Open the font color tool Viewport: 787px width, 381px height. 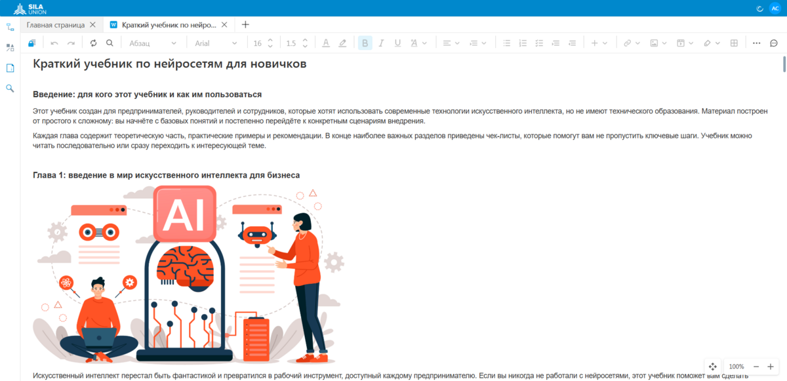coord(326,43)
